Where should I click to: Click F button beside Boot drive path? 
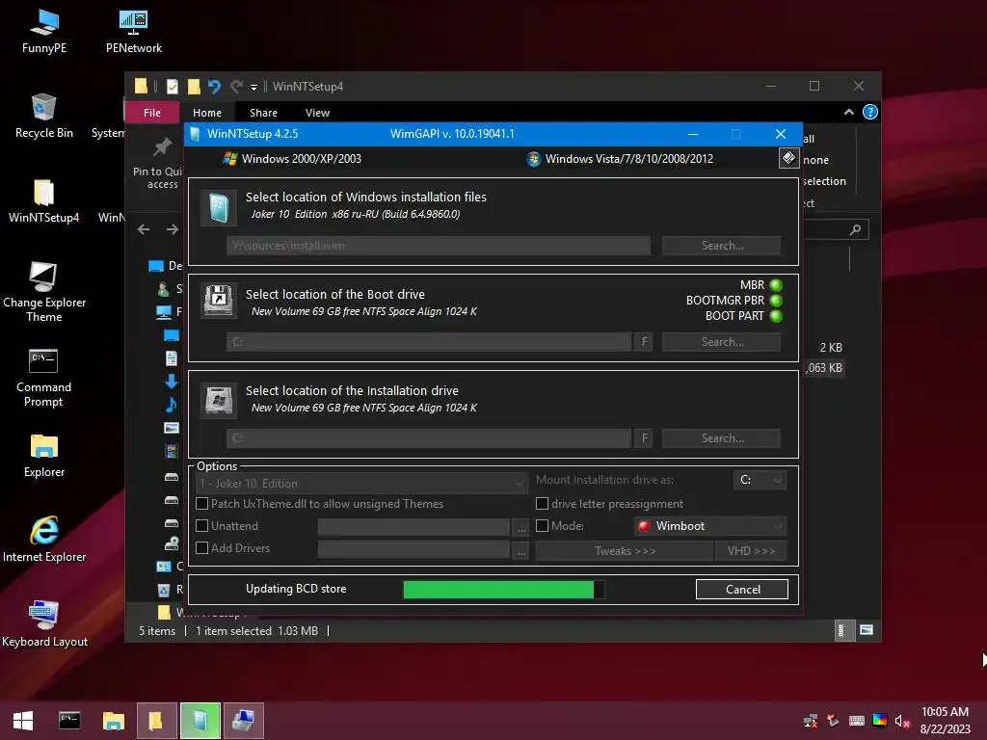coord(644,342)
